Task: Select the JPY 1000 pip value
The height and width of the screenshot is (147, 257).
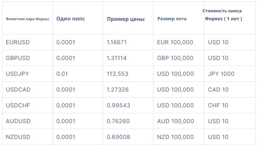Action: (x=221, y=74)
